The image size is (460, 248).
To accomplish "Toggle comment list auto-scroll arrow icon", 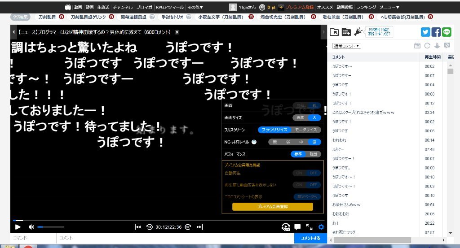I will [437, 46].
